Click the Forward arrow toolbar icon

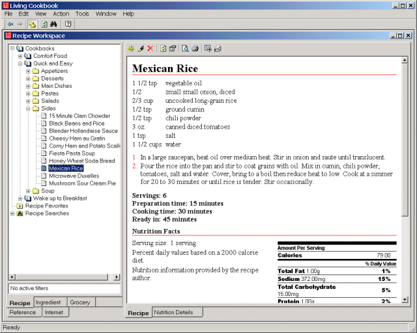20,25
